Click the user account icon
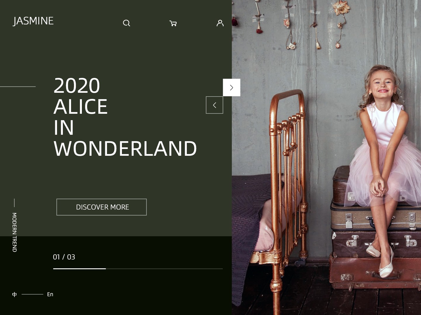The width and height of the screenshot is (421, 315). [x=220, y=23]
